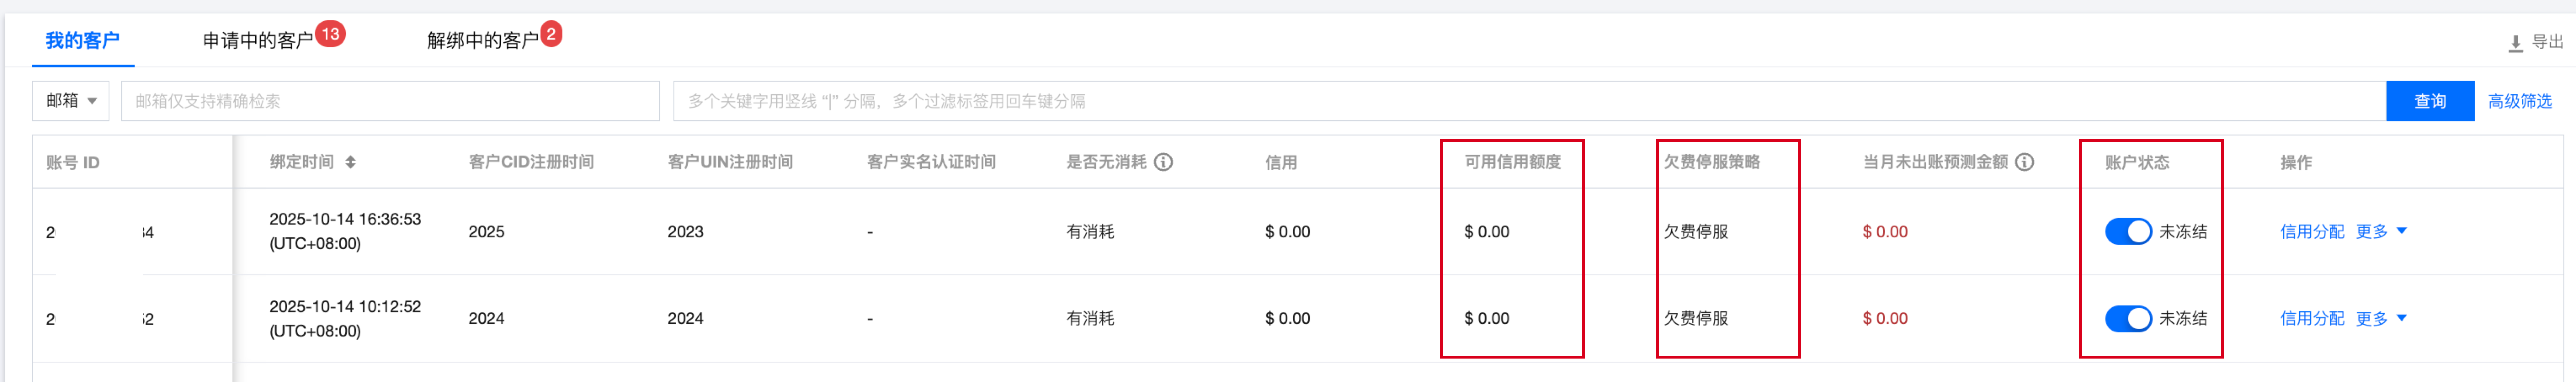2576x382 pixels.
Task: Sort by 绑定时间 using sort arrows
Action: [350, 162]
